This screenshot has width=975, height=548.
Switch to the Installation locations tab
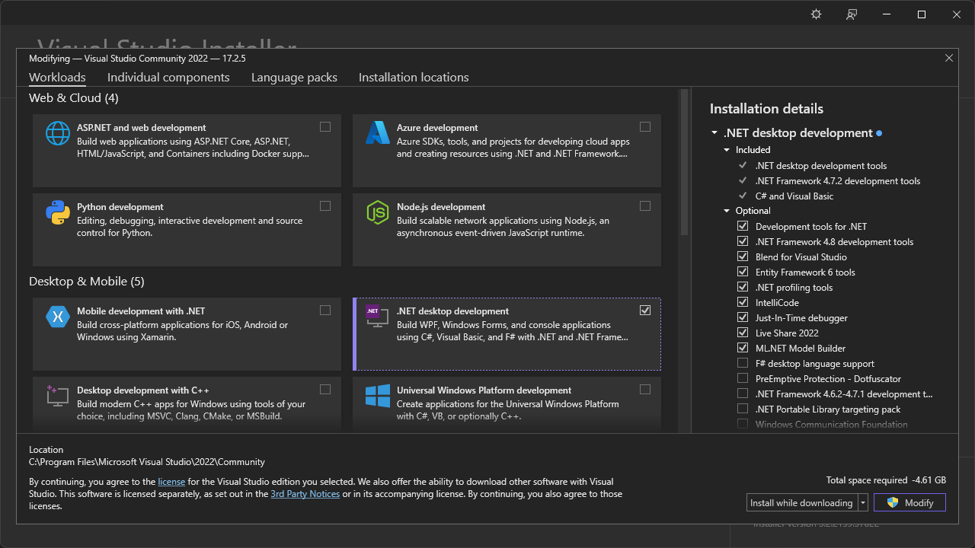tap(414, 78)
